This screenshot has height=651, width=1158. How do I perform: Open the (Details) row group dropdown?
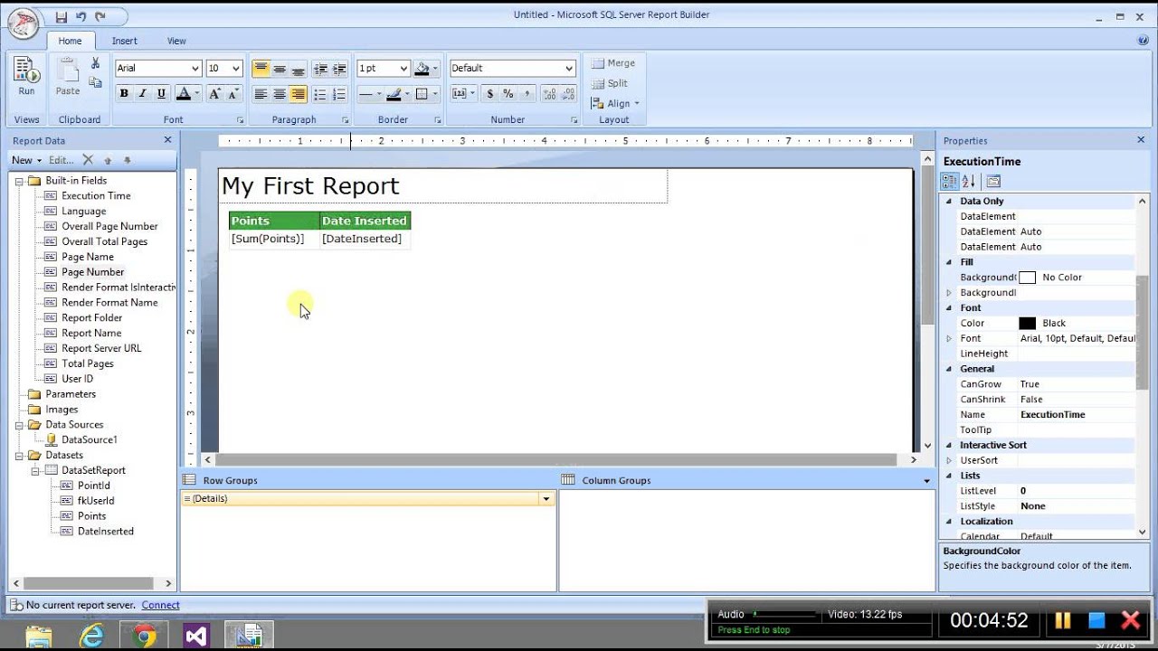tap(546, 498)
